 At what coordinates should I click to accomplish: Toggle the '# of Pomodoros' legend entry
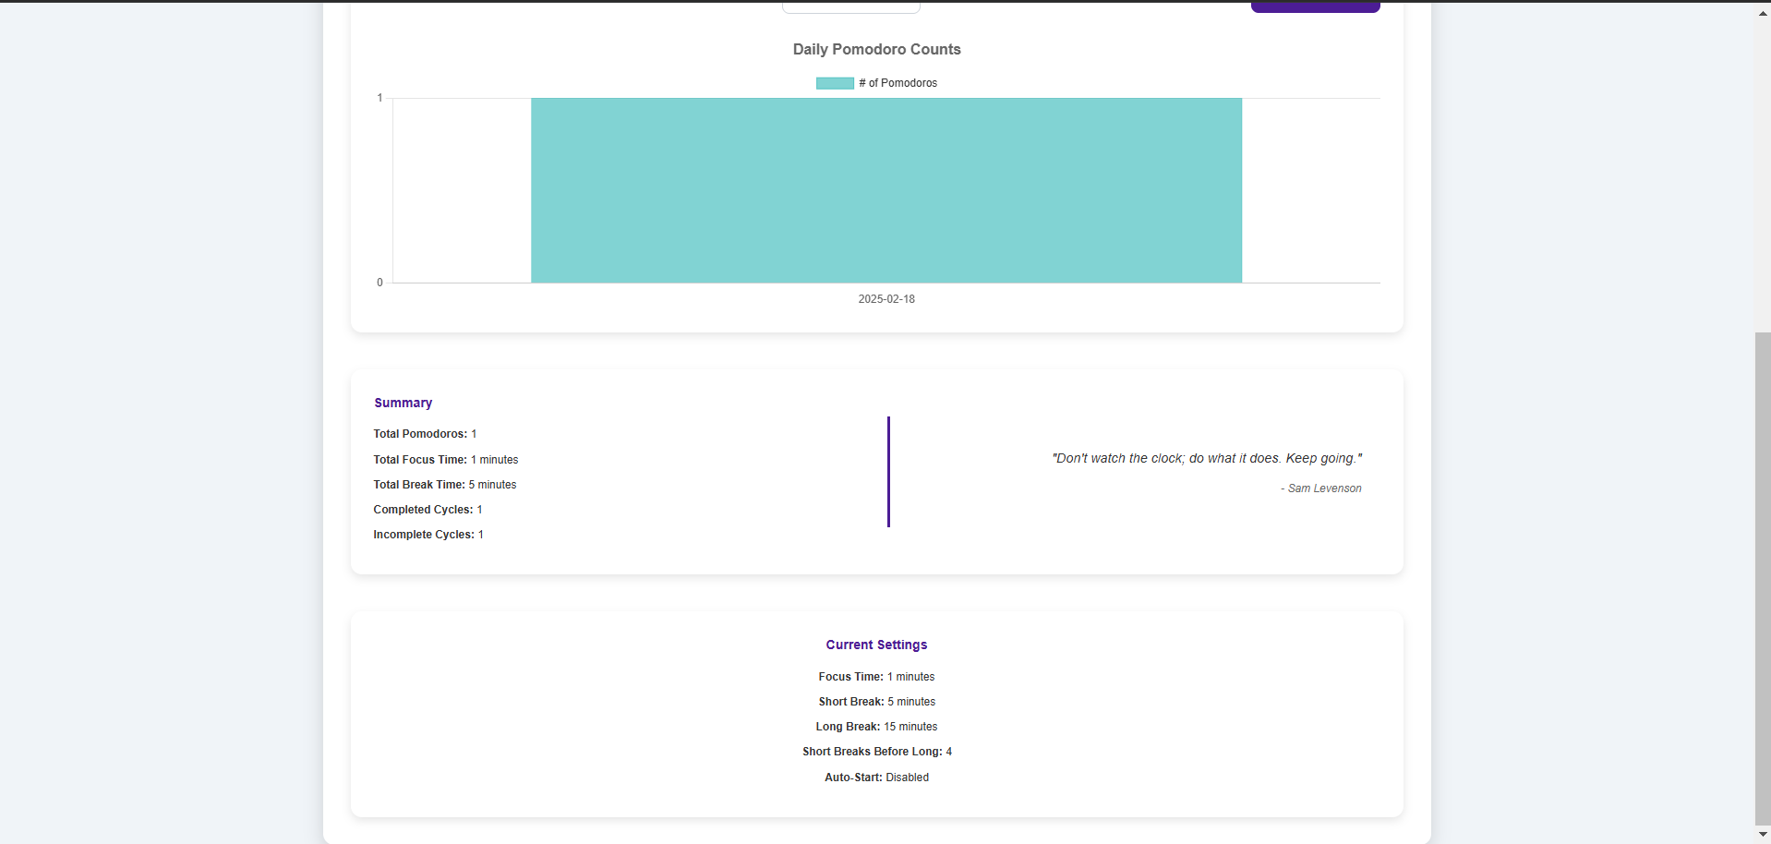[x=898, y=83]
